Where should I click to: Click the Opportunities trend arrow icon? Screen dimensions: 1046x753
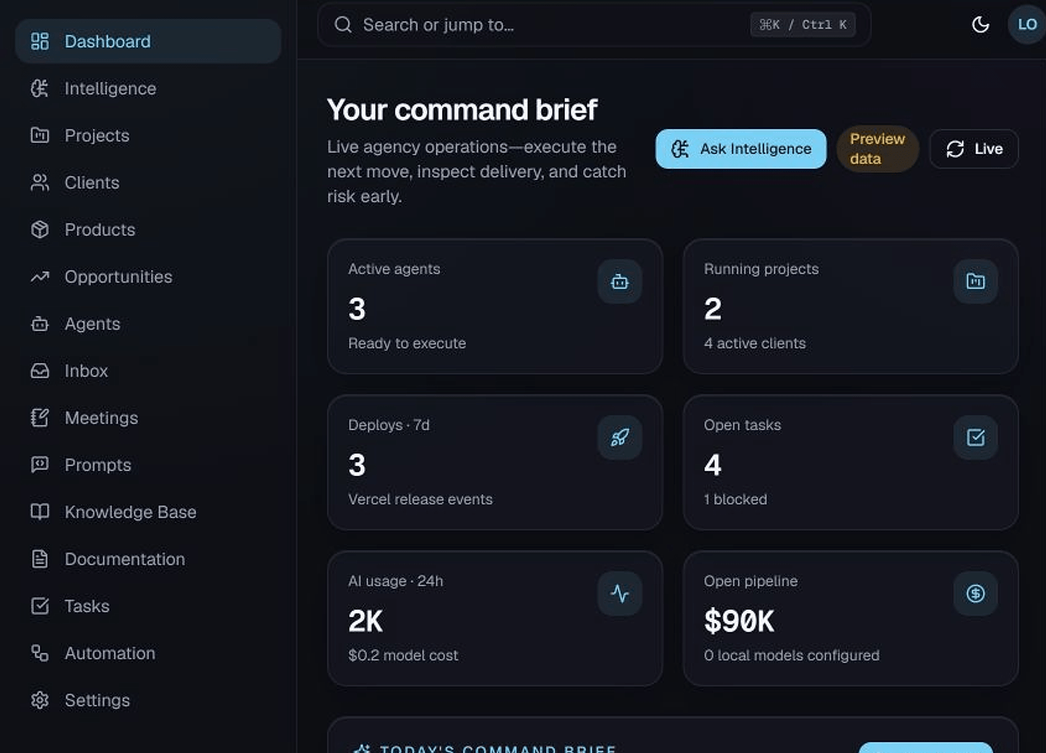[x=40, y=277]
